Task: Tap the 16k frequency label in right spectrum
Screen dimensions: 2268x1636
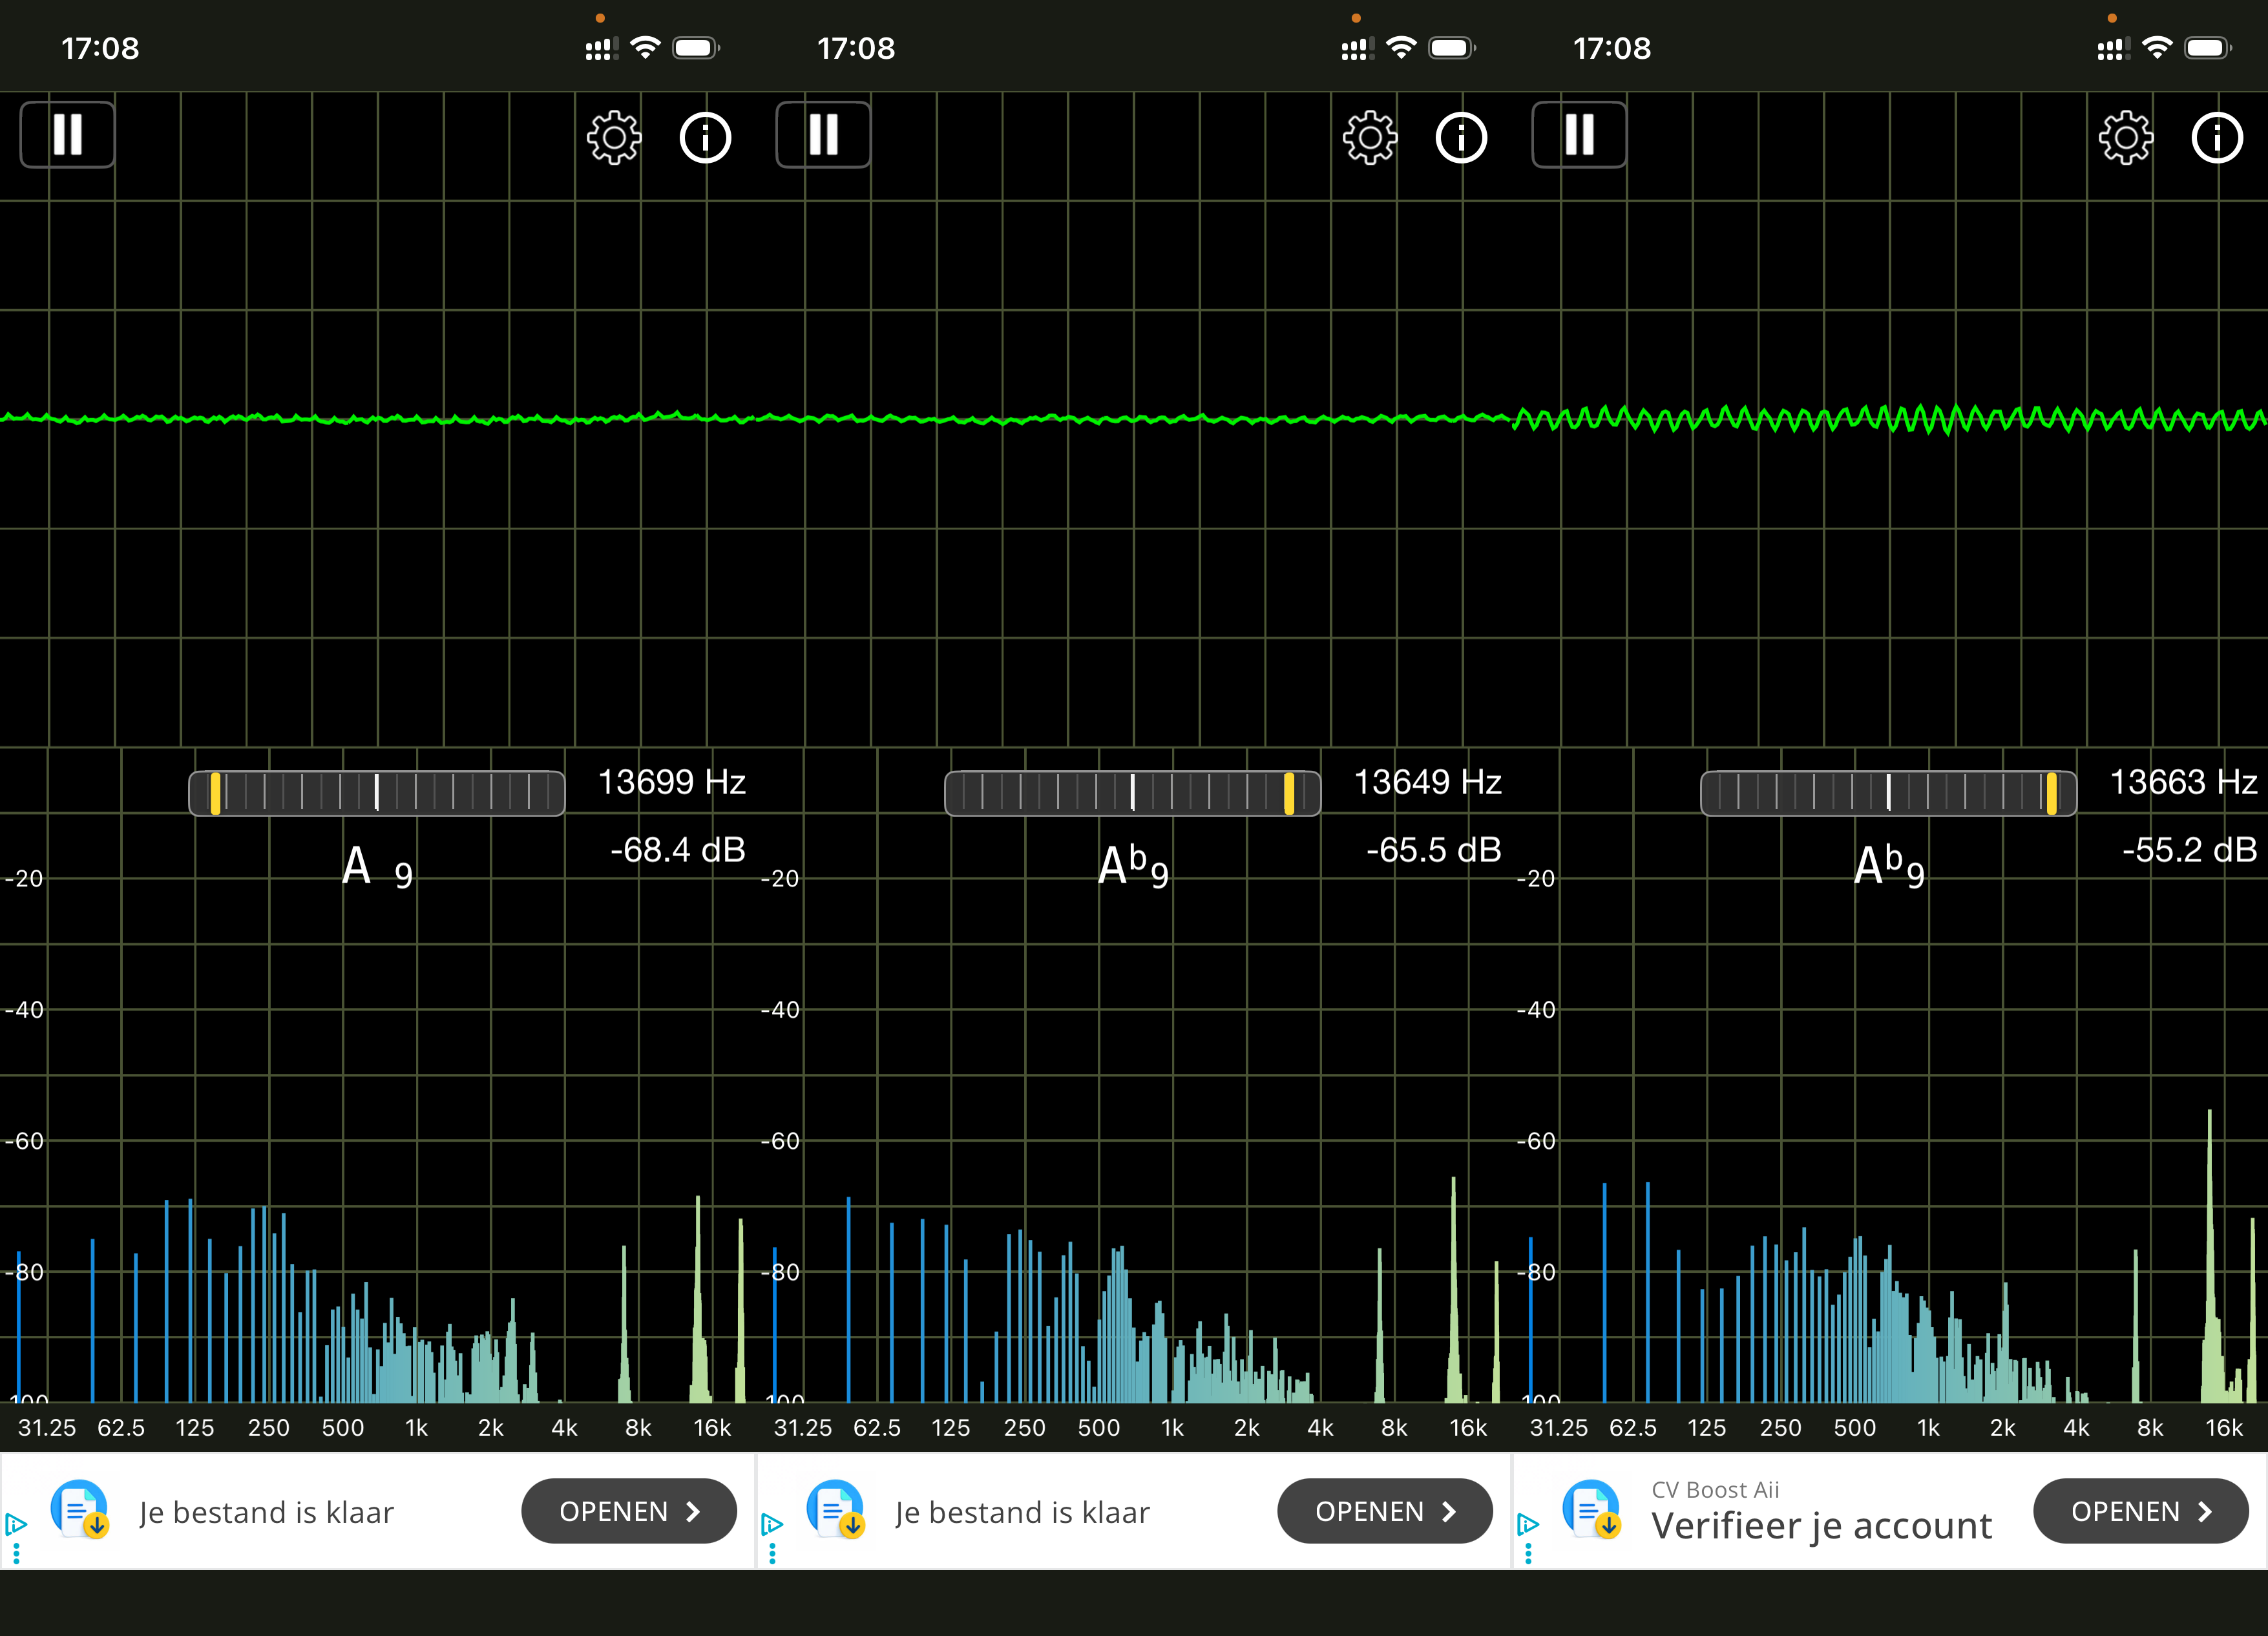Action: [2225, 1428]
